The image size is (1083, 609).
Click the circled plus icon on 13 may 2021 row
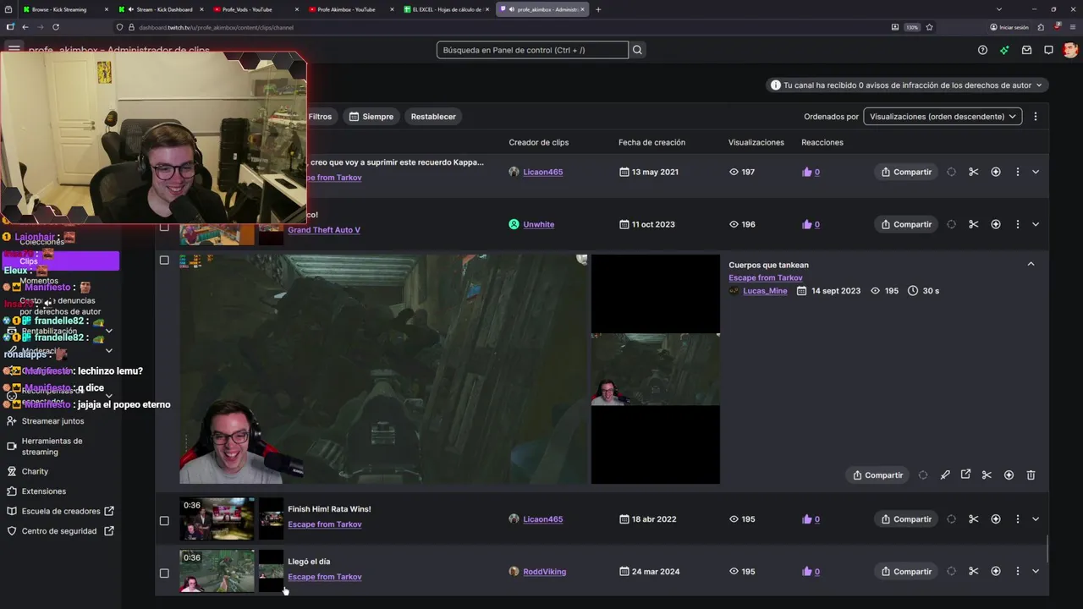coord(996,172)
